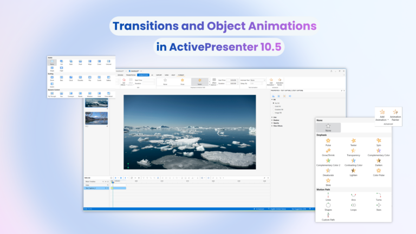Expand the Shadow properties section
The height and width of the screenshot is (234, 416).
pyautogui.click(x=272, y=120)
